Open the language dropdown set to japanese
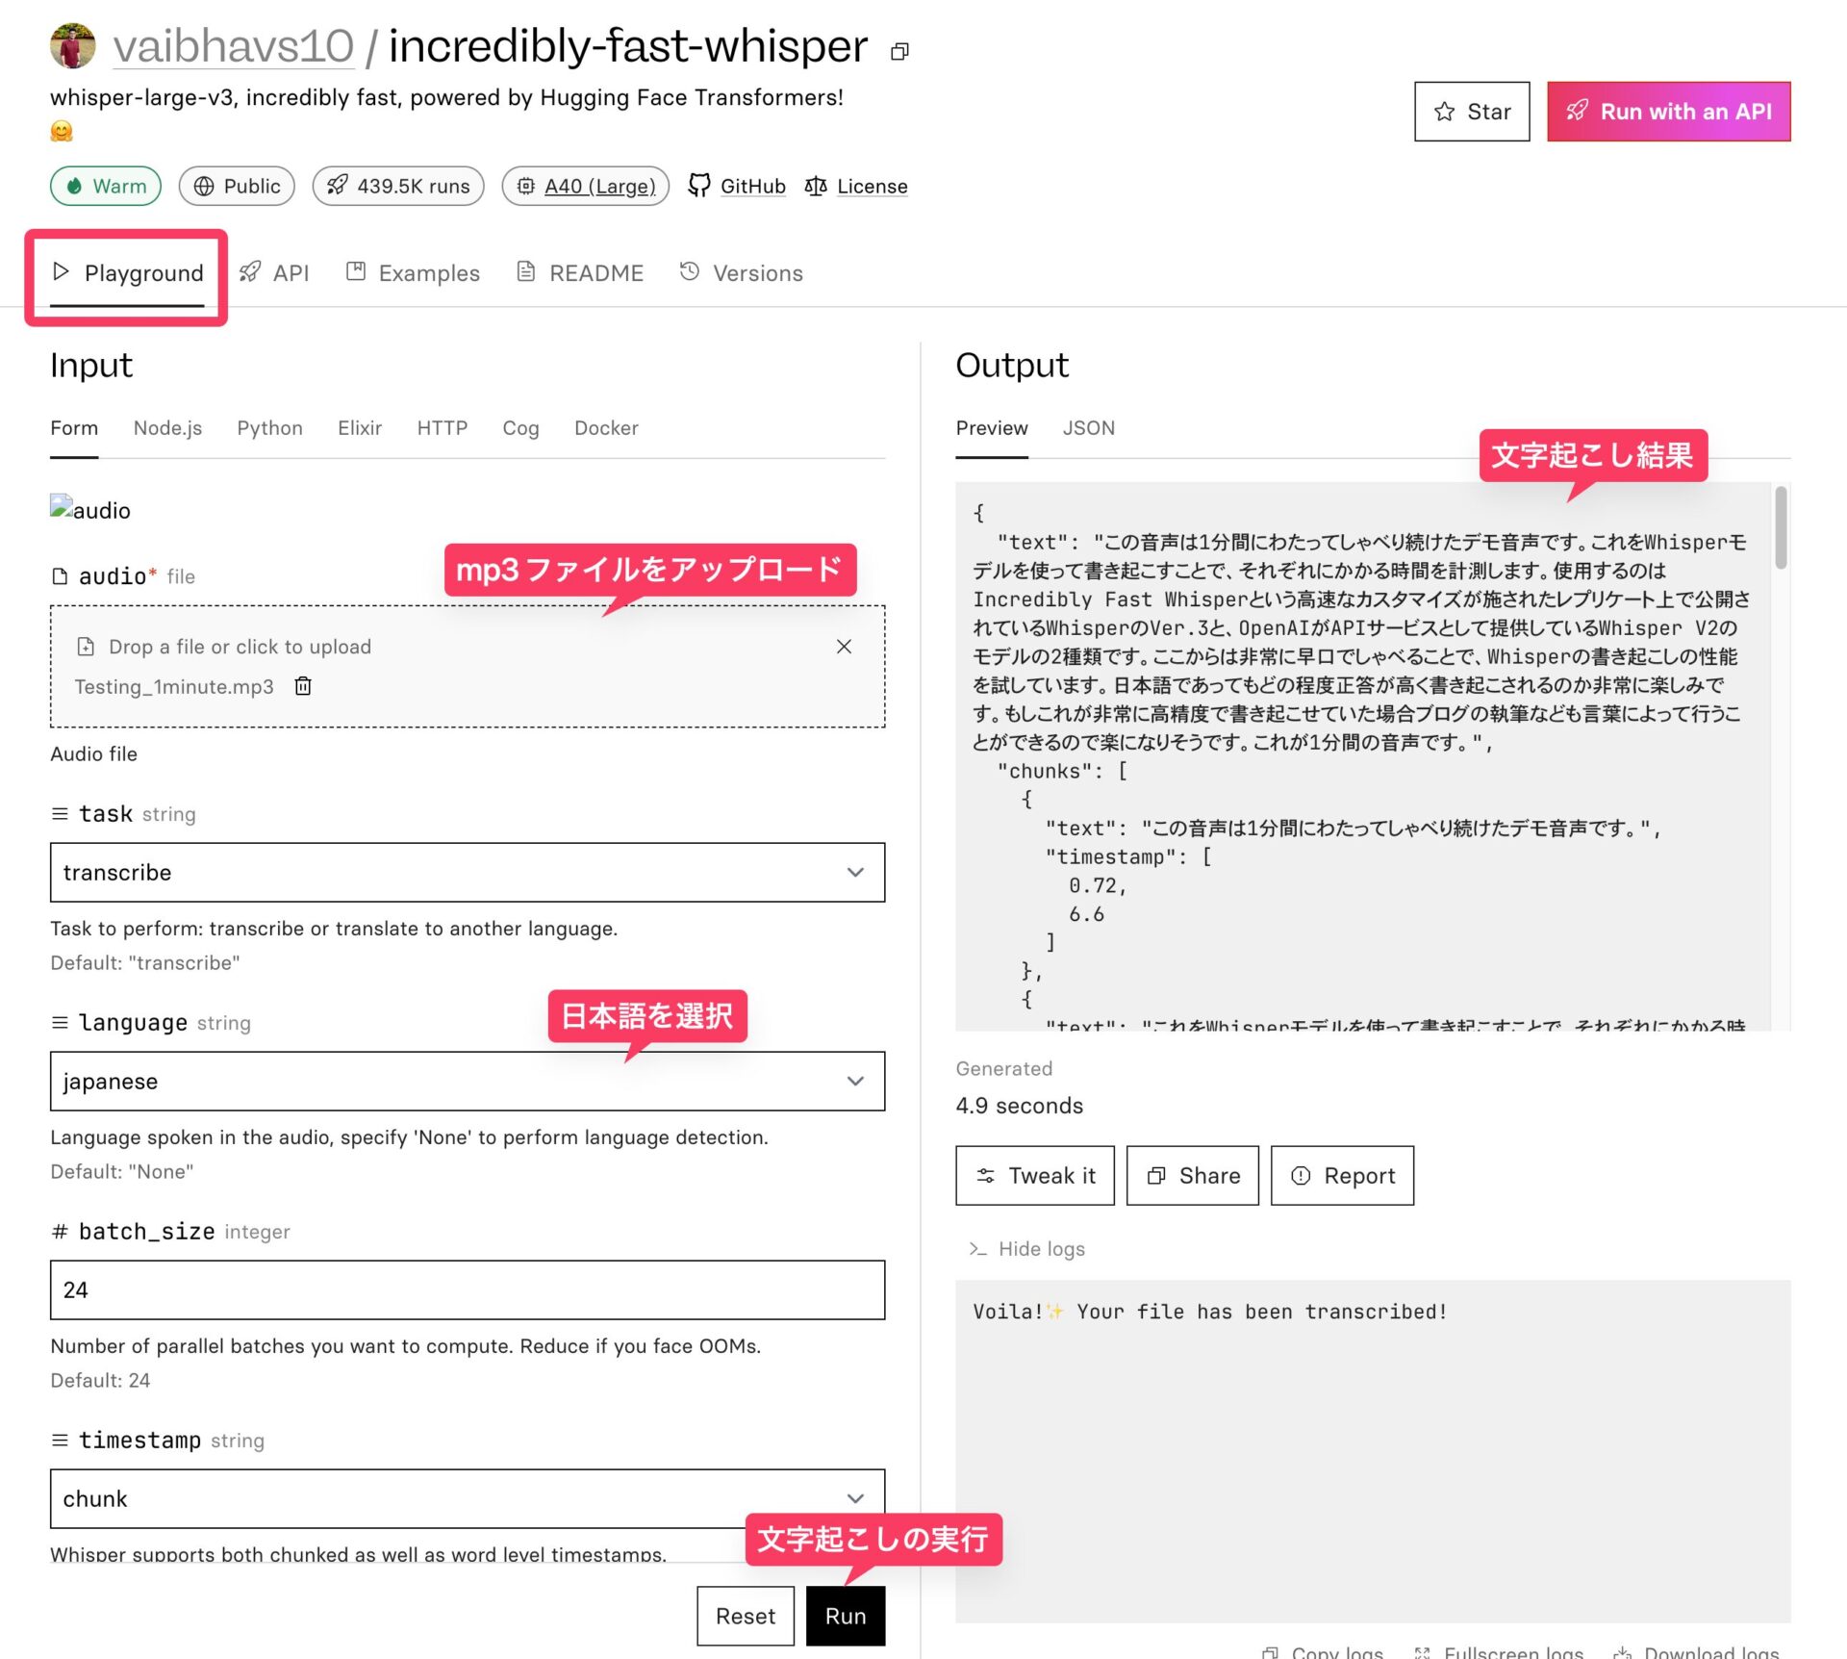 point(468,1081)
